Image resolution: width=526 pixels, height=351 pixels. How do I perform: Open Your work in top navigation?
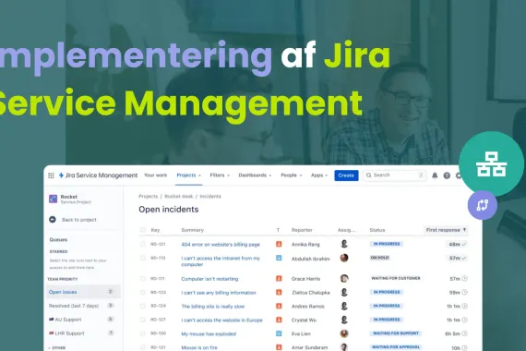156,175
